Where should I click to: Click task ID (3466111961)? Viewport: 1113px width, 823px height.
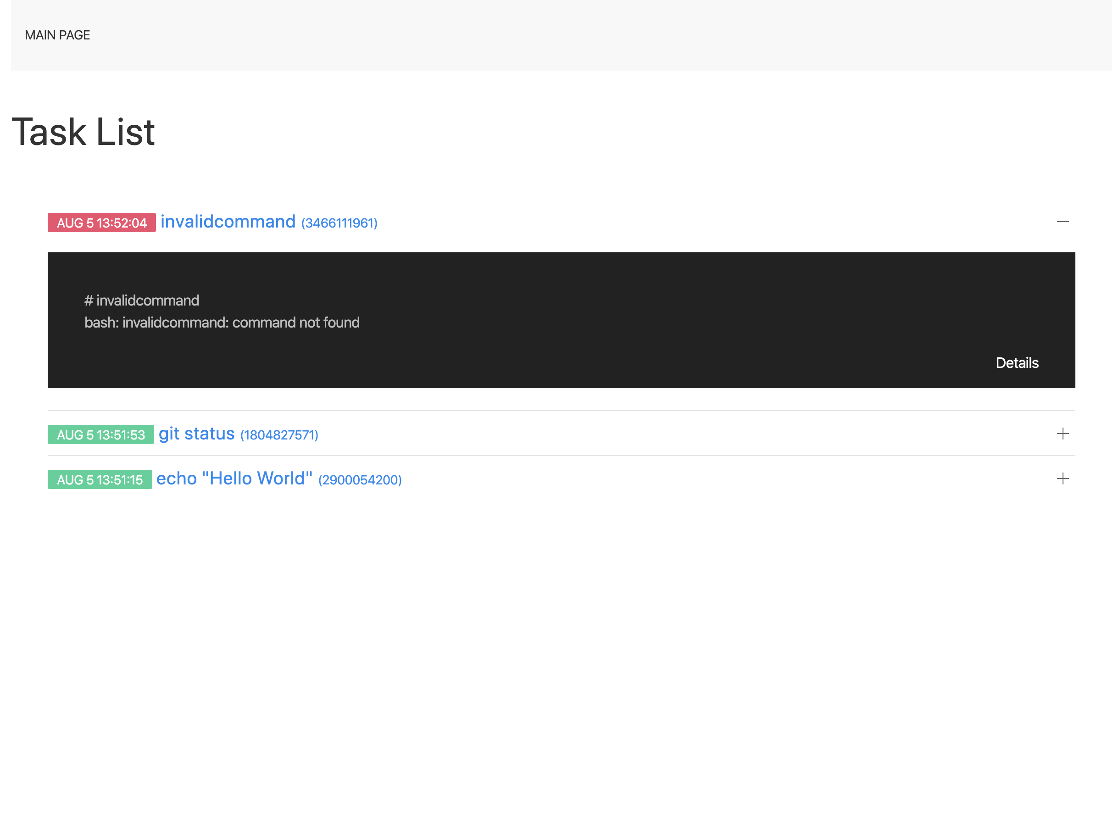(x=339, y=223)
